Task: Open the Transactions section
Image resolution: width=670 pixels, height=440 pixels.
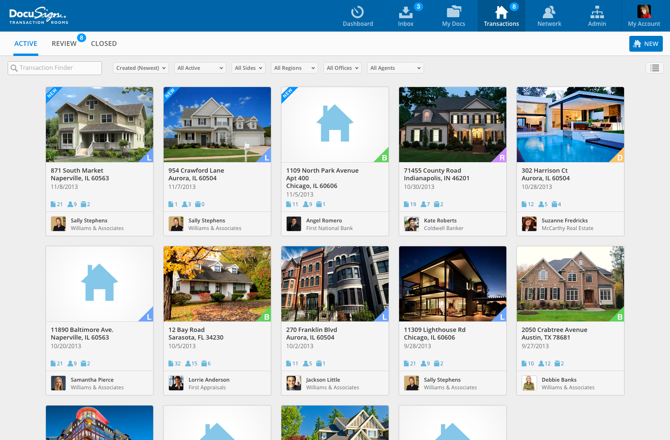Action: coord(501,16)
